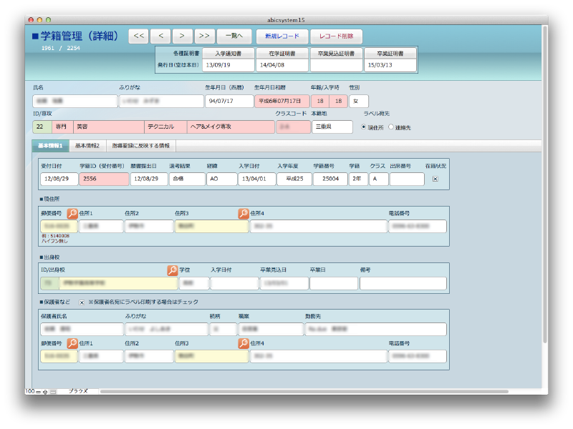Viewport: 573px width, 429px height.
Task: Open the lookup icon next to ID/出身校
Action: coord(172,270)
